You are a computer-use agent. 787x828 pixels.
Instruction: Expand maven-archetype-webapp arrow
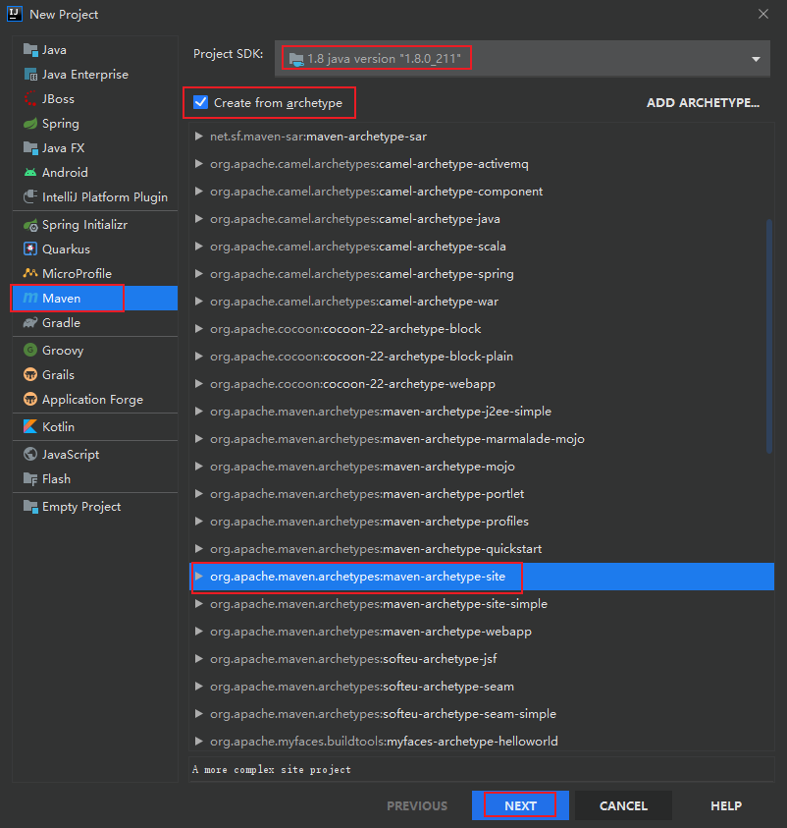coord(199,631)
